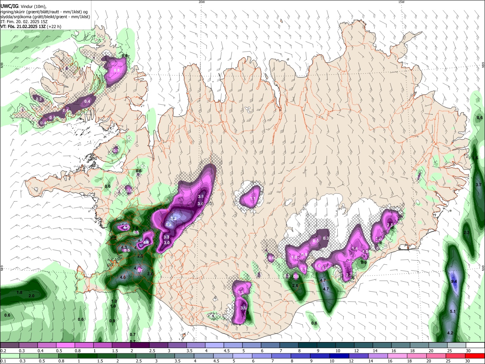Screen dimensions: 485x364
Task: Click the "20W" longitude label
Action: (x=202, y=2)
